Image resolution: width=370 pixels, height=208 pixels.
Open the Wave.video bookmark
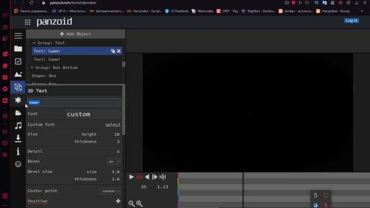click(202, 11)
